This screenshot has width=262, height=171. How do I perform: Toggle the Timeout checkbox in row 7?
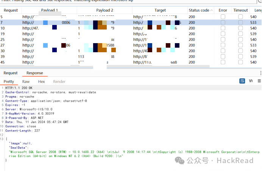tap(240, 22)
